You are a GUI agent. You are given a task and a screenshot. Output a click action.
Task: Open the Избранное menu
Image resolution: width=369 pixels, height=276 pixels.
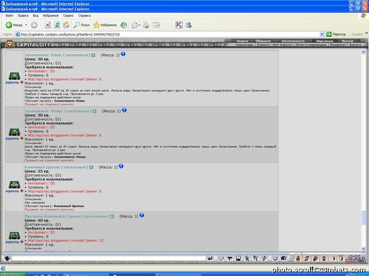click(x=51, y=15)
